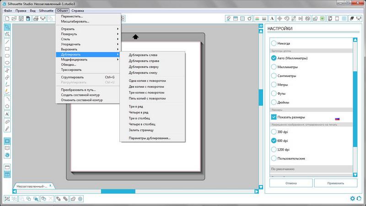The image size is (366, 206).
Task: Open the 'Вид' menu
Action: pos(32,11)
